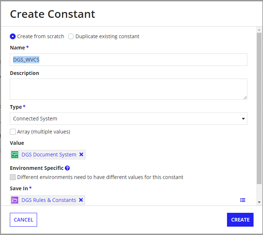Screen dimensions: 263x235
Task: Remove the DGS Document System value
Action: point(81,155)
